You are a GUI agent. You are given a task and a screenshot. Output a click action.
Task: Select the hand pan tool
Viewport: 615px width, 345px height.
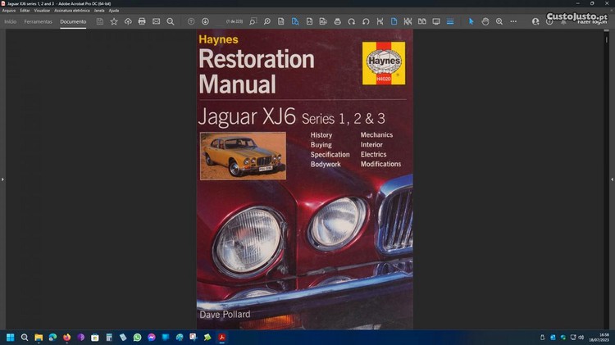(x=485, y=21)
